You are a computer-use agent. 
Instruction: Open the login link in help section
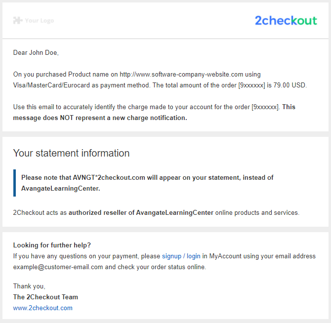click(193, 256)
